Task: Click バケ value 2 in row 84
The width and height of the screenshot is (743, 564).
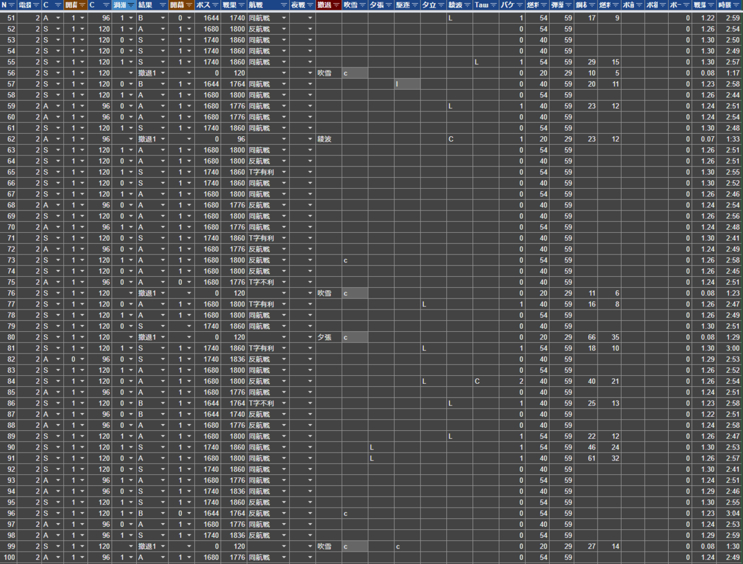Action: click(512, 381)
